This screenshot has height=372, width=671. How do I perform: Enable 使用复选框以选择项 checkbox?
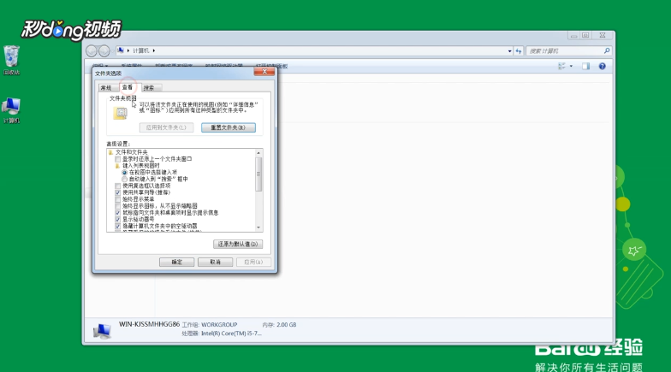pyautogui.click(x=118, y=186)
